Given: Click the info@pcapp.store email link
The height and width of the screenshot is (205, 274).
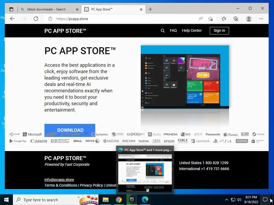Looking at the screenshot, I should pyautogui.click(x=59, y=180).
